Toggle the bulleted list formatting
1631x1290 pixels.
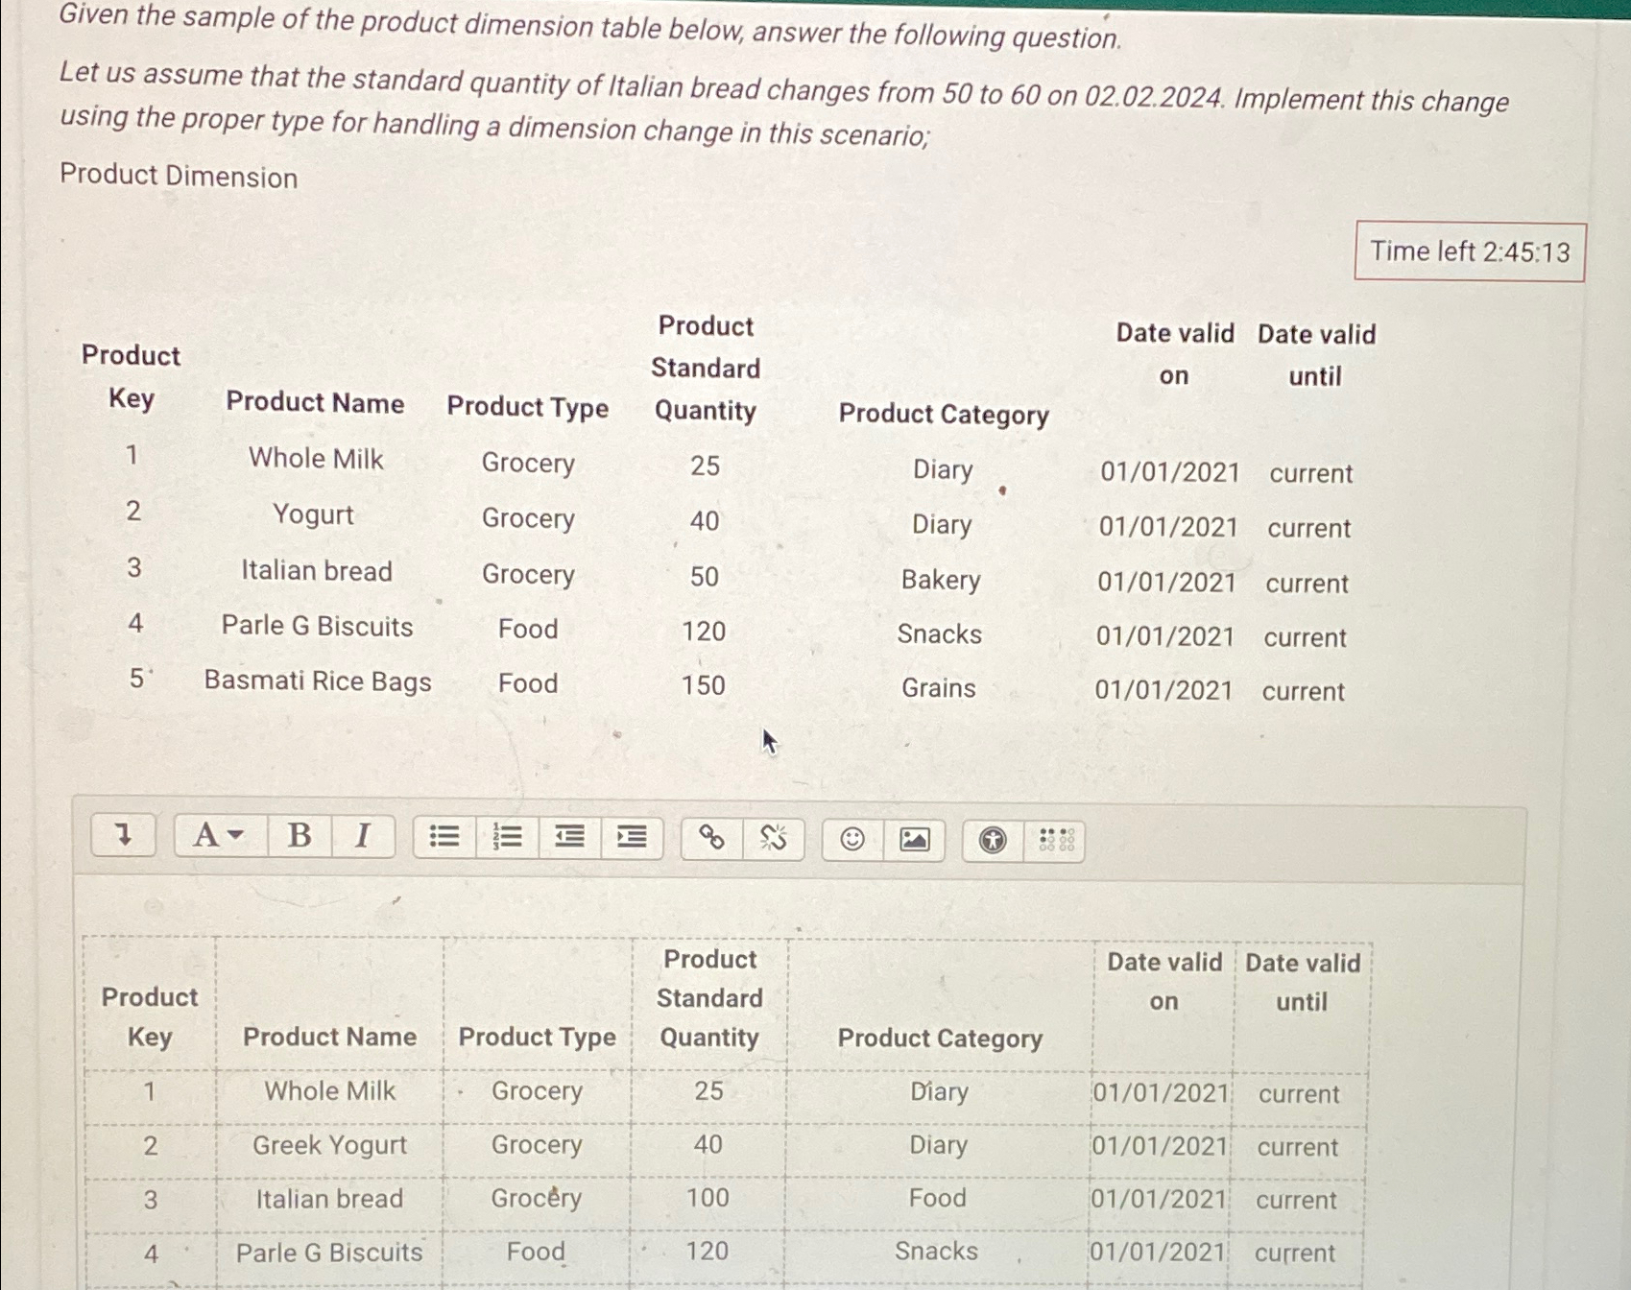[442, 838]
